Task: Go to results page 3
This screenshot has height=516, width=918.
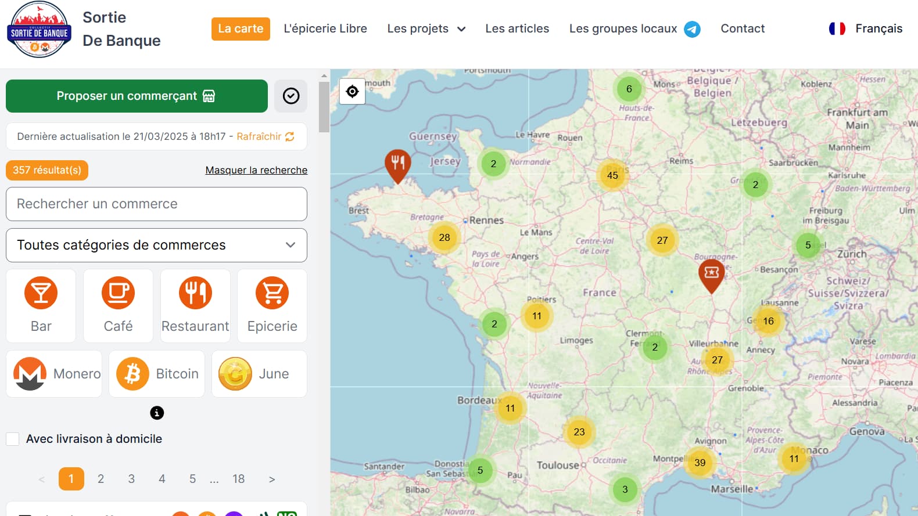Action: pyautogui.click(x=131, y=479)
